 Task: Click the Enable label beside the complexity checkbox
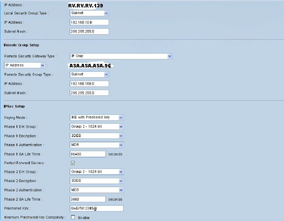pos(84,218)
